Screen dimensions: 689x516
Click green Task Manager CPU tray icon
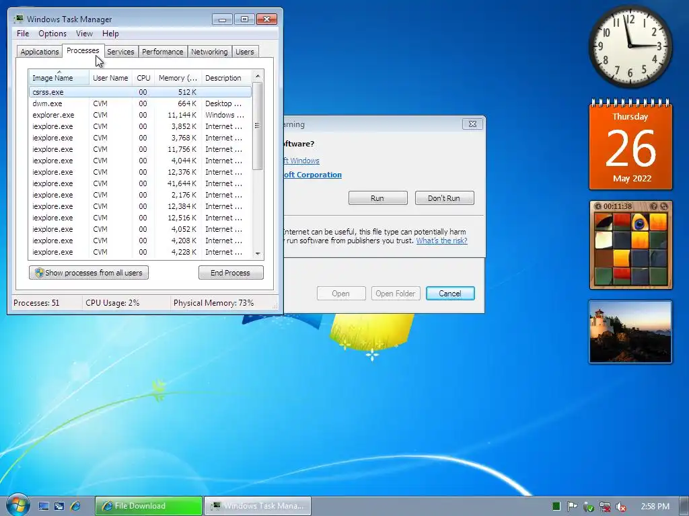click(556, 507)
